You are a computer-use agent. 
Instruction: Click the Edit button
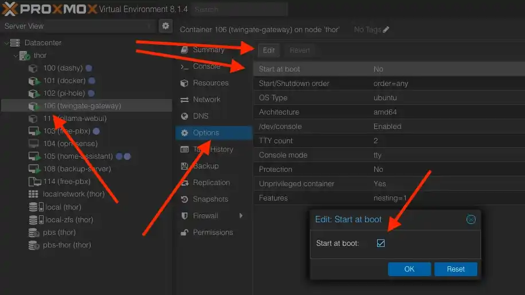(269, 50)
